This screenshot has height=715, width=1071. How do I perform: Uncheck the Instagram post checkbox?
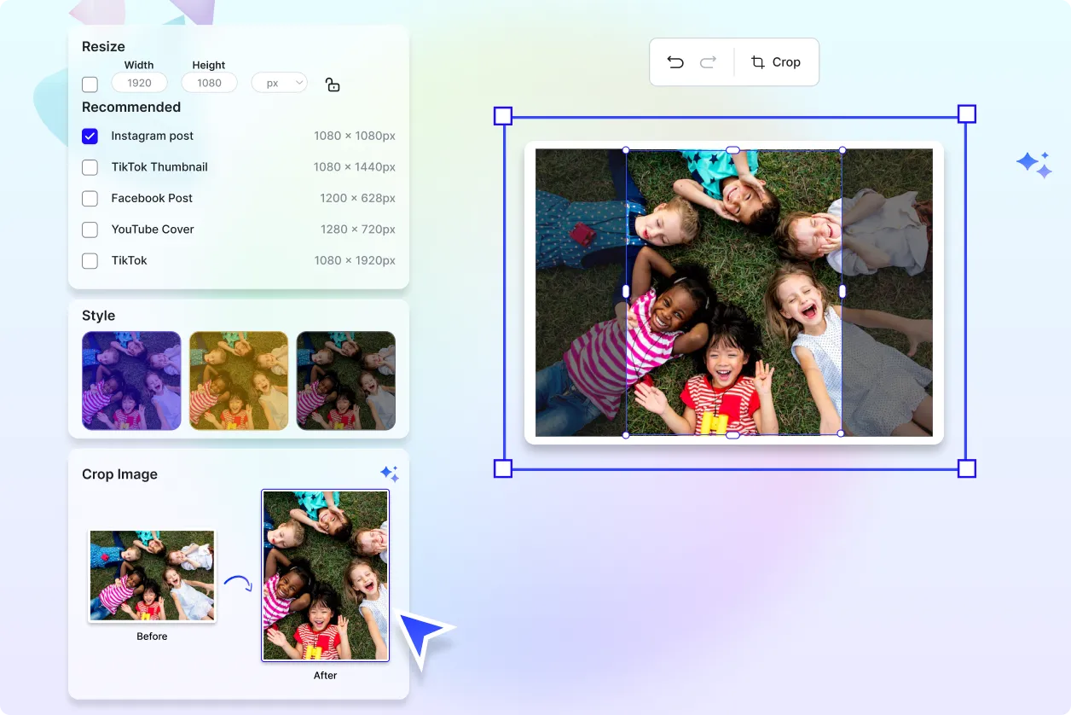90,137
